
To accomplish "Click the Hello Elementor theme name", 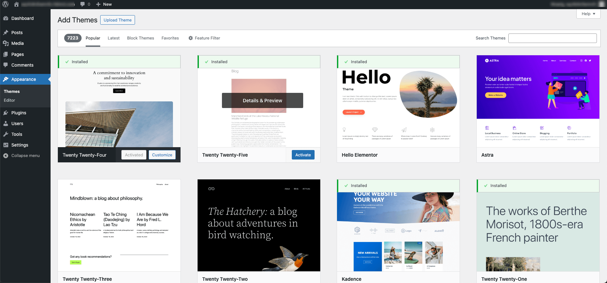I will (359, 155).
